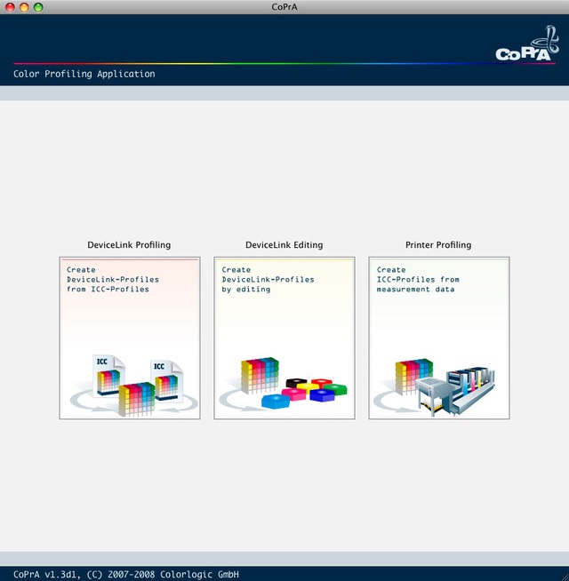Open the DeviceLink Editing module card
The height and width of the screenshot is (581, 569).
coord(284,338)
